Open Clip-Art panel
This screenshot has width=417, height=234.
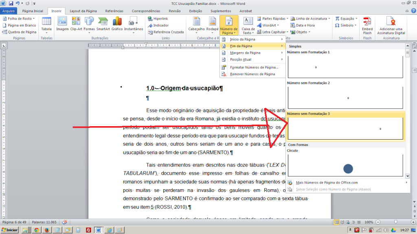76,24
